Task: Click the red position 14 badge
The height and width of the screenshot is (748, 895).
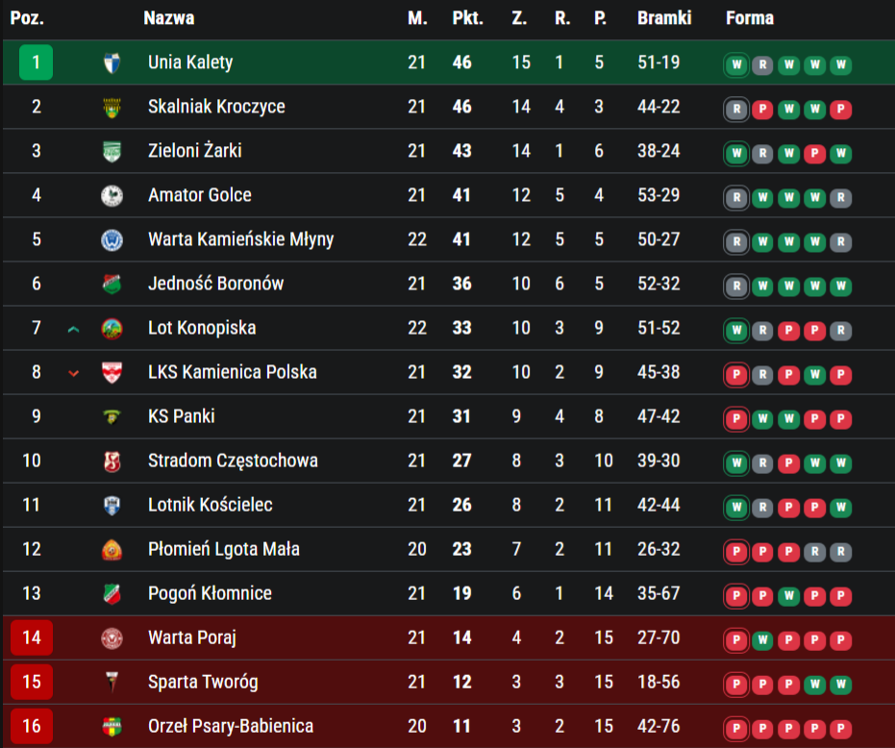Action: click(32, 637)
